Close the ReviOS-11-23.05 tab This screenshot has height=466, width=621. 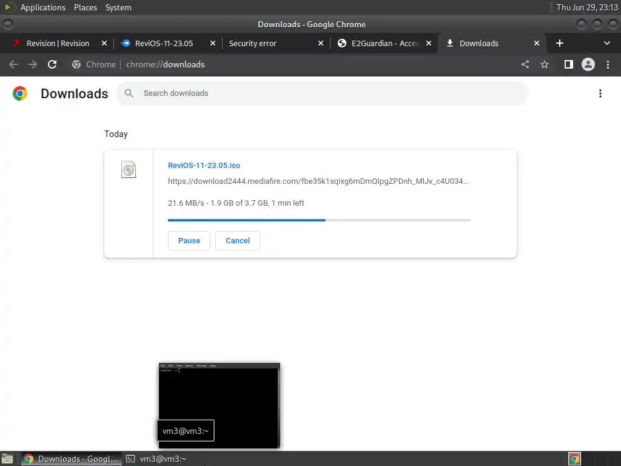coord(213,43)
